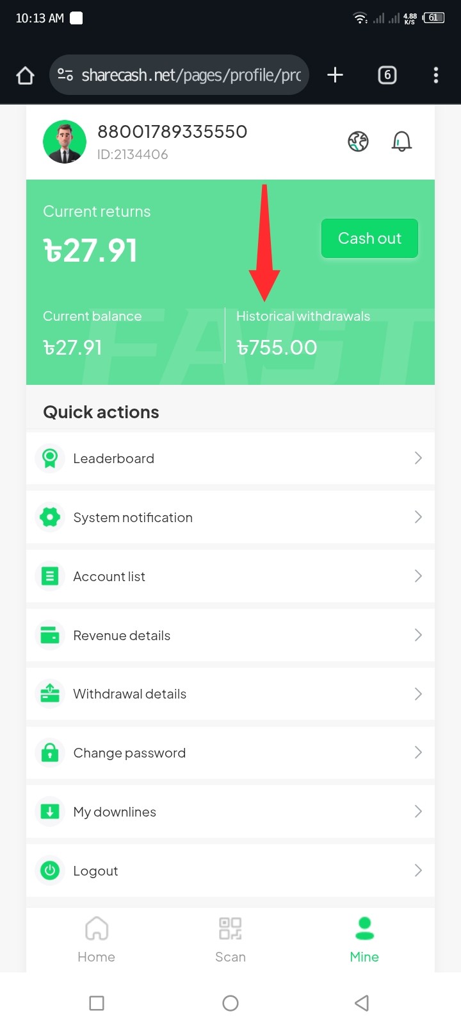This screenshot has width=461, height=1034.
Task: Tap the notification bell icon
Action: point(401,141)
